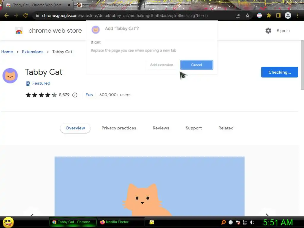
Task: Open the Chrome profile avatar
Action: pyautogui.click(x=288, y=15)
